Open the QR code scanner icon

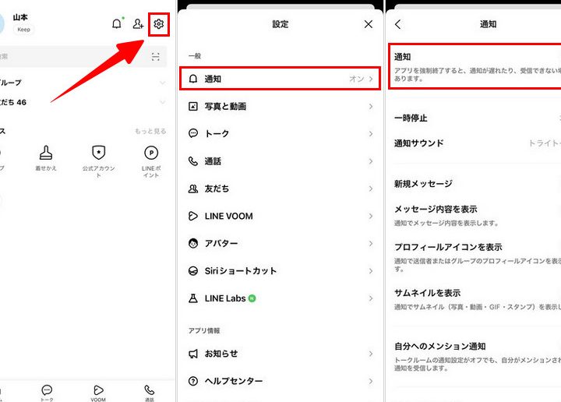tap(156, 57)
